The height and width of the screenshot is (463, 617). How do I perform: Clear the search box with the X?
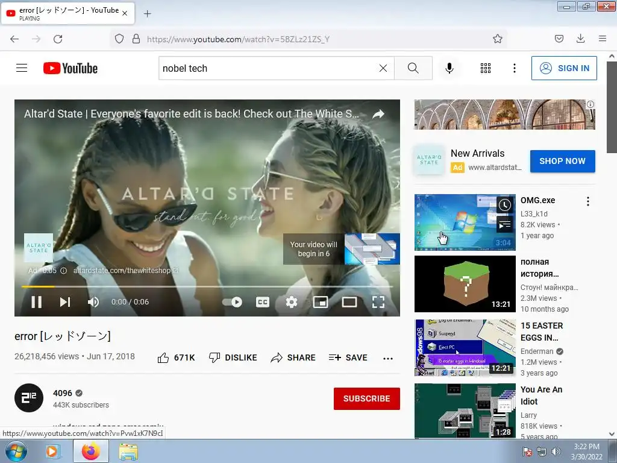pyautogui.click(x=383, y=68)
